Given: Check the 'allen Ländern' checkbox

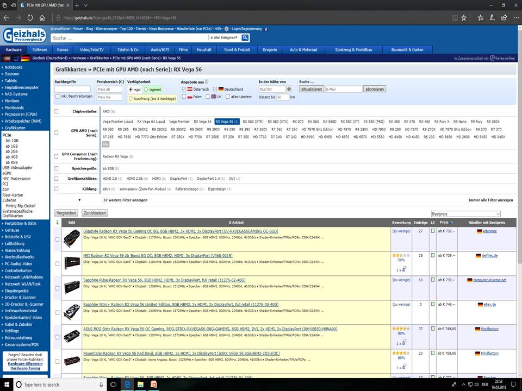Looking at the screenshot, I should (x=228, y=97).
